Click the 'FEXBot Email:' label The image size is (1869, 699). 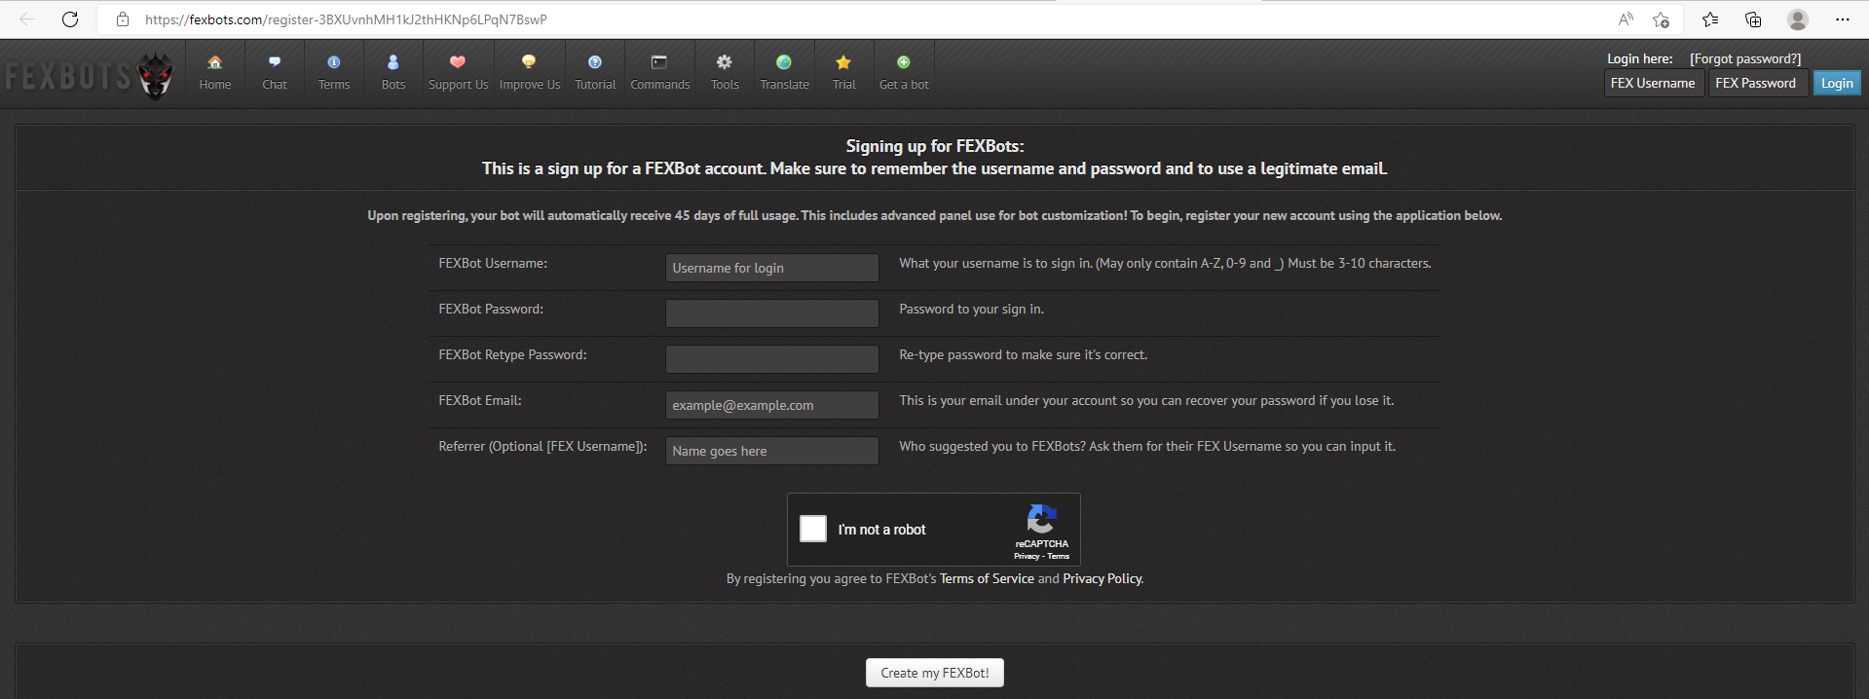pyautogui.click(x=480, y=400)
